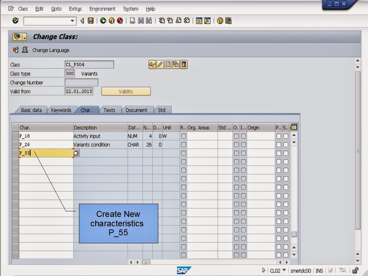This screenshot has height=276, width=368.
Task: Open the CL02 dropdown in the status bar
Action: pos(278,270)
